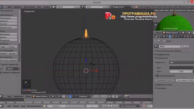Click the World name input field
The width and height of the screenshot is (194, 109).
click(169, 46)
